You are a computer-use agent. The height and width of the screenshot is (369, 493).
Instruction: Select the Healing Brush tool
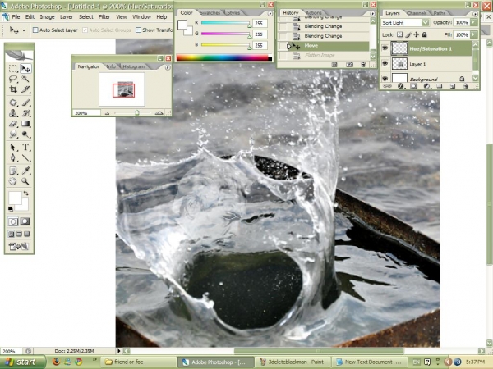point(13,102)
